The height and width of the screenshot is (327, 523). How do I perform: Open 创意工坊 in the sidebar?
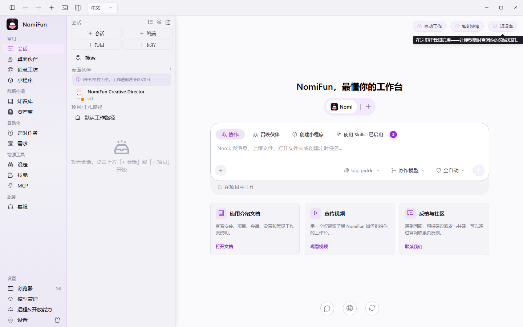tap(33, 70)
